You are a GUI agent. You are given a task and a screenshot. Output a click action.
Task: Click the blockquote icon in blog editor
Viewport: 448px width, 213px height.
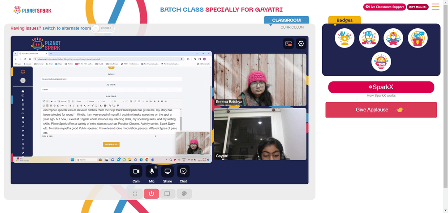pyautogui.click(x=166, y=101)
